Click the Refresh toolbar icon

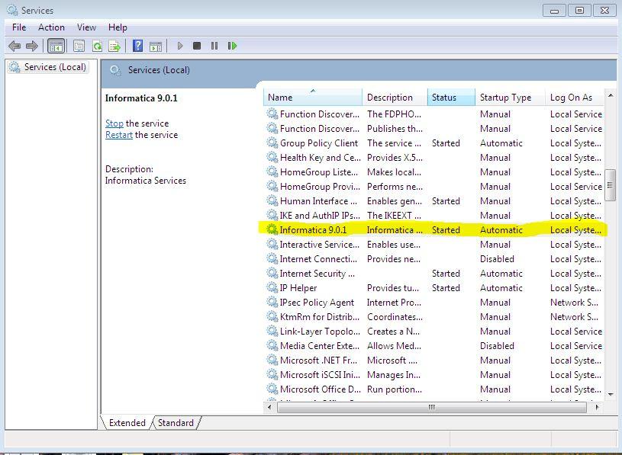(97, 46)
